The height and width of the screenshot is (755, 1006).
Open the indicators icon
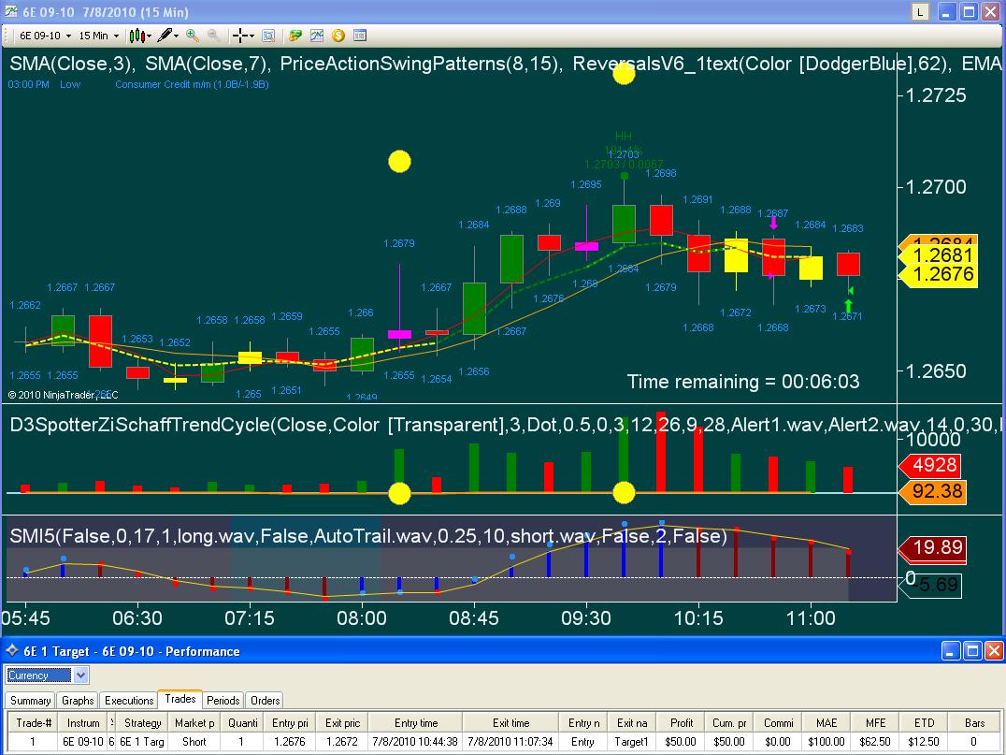click(317, 36)
